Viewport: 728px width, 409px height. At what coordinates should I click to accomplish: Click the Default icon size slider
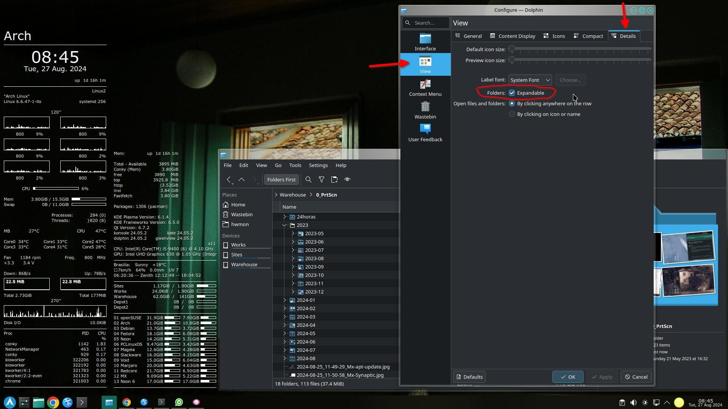coord(581,49)
